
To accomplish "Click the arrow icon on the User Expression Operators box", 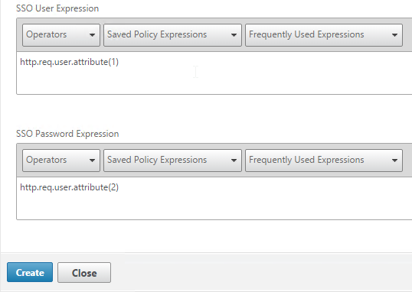I will click(x=92, y=35).
